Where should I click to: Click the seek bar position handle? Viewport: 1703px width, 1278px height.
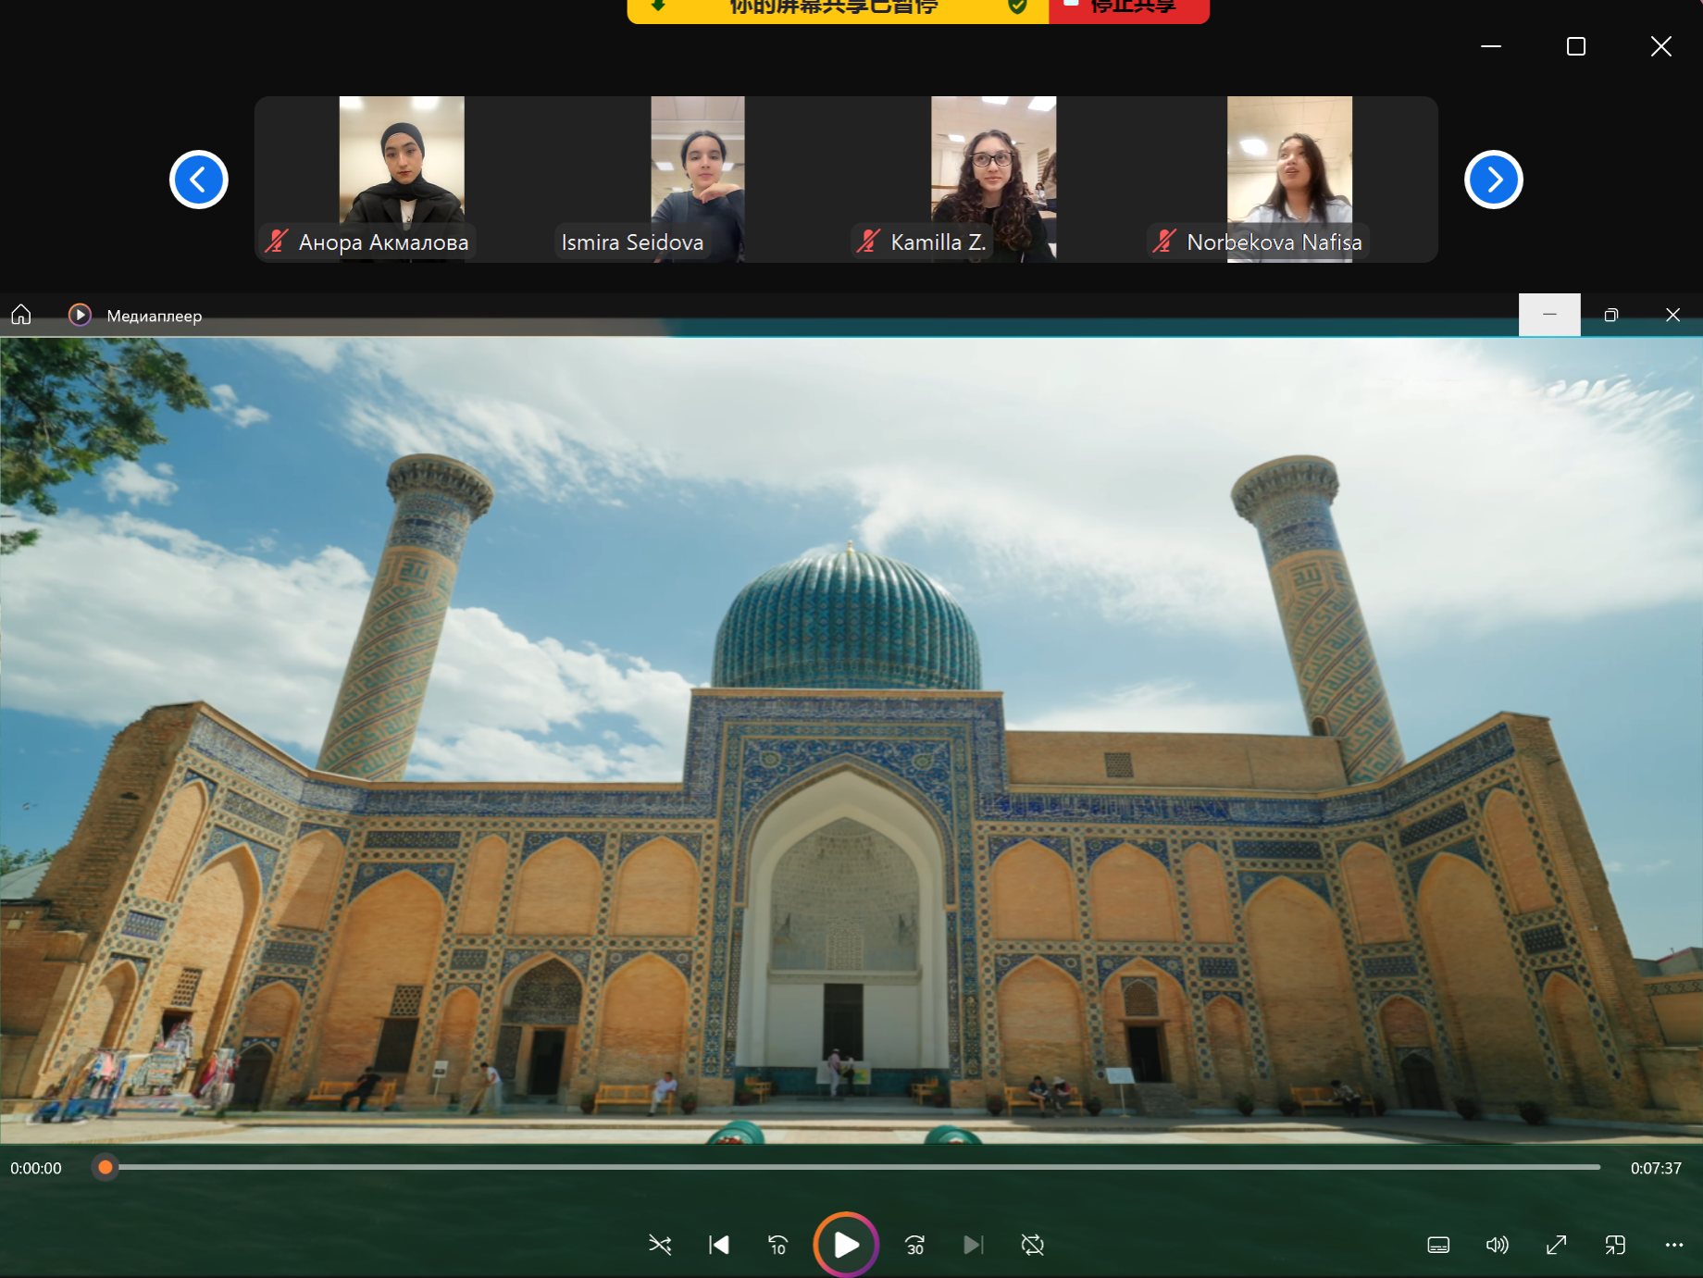point(106,1168)
